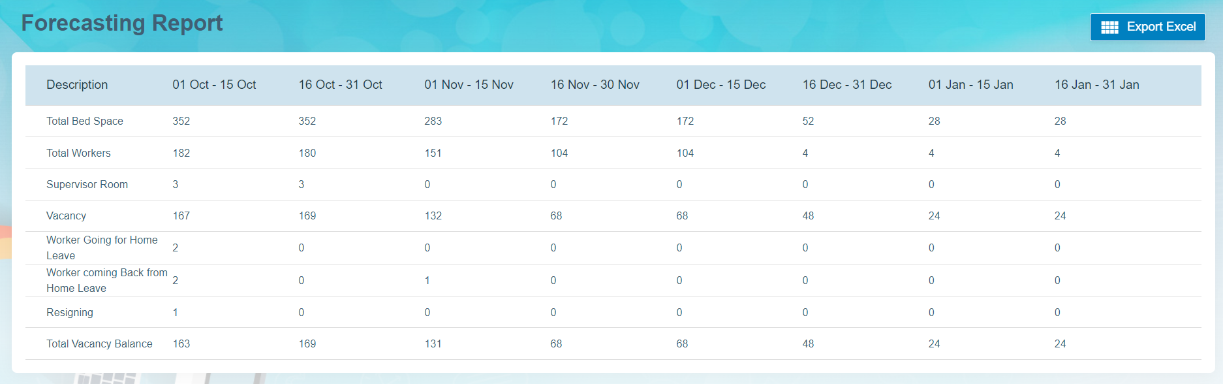The height and width of the screenshot is (384, 1223).
Task: Click the grid icon on Export Excel
Action: point(1109,27)
